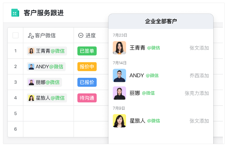Screen dimensions: 231x150
Task: Click 王青青 avatar in customer list
Action: tap(119, 48)
